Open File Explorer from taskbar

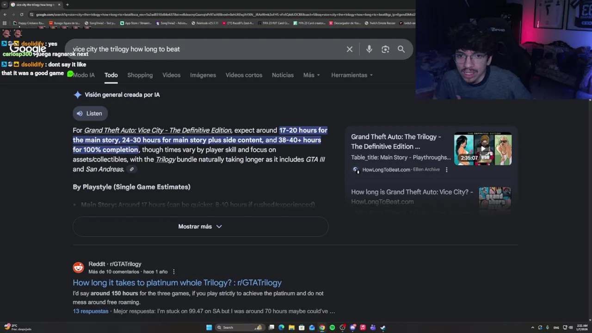291,327
